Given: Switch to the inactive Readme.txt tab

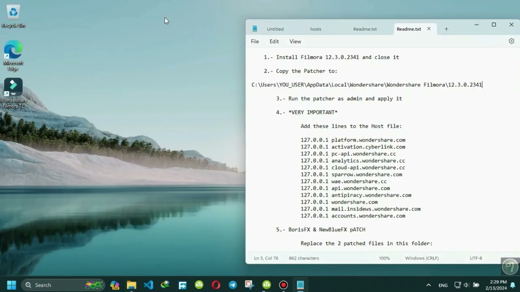Looking at the screenshot, I should click(x=365, y=29).
